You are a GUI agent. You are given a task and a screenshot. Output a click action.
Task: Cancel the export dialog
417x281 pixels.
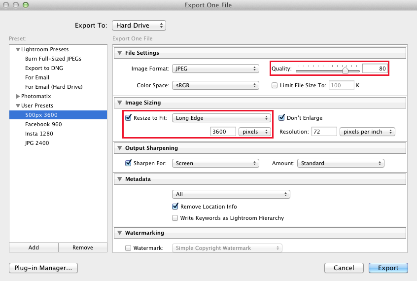pos(344,268)
